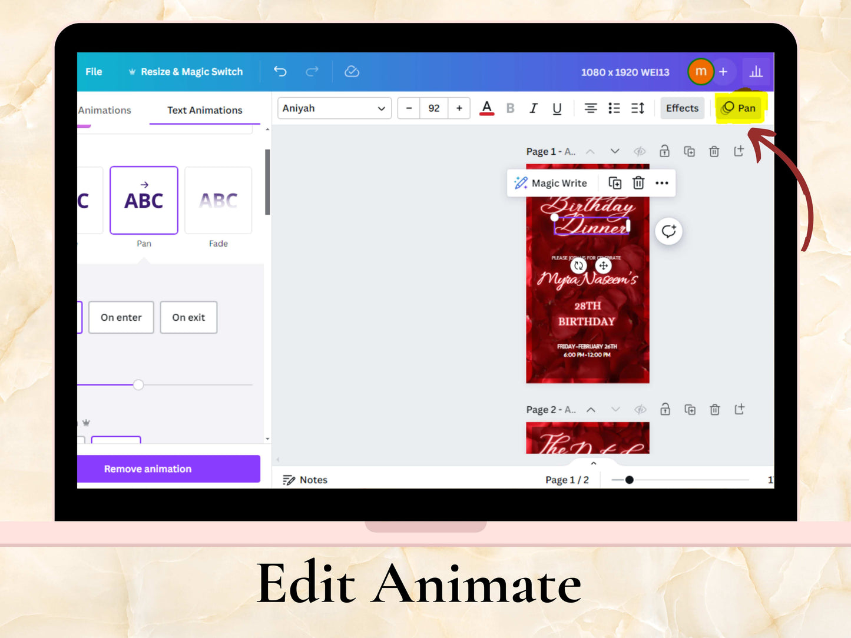Click the undo arrow icon
The width and height of the screenshot is (851, 638).
(x=280, y=71)
